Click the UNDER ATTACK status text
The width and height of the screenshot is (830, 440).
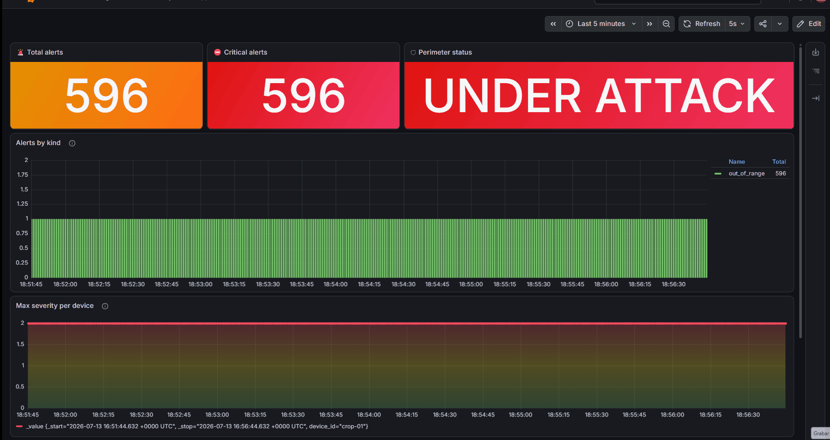pos(599,96)
